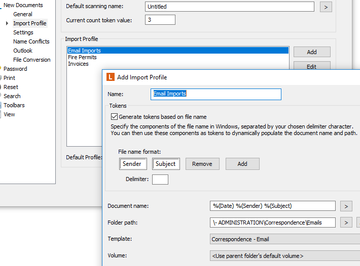Image resolution: width=360 pixels, height=266 pixels.
Task: Open token picker for Document name
Action: [345, 206]
